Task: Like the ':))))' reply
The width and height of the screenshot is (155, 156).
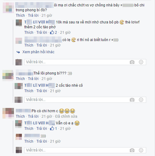Action: pyautogui.click(x=29, y=141)
